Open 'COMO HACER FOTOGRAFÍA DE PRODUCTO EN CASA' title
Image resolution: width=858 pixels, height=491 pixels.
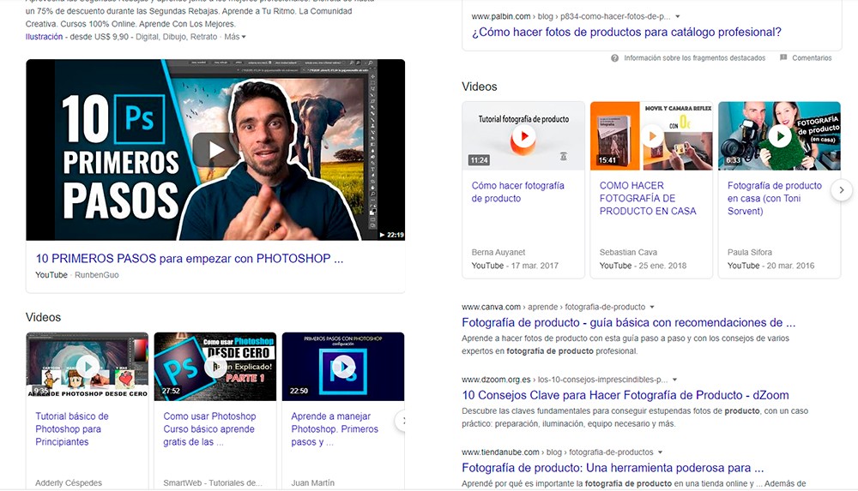tap(648, 198)
